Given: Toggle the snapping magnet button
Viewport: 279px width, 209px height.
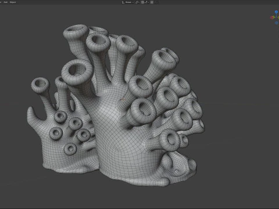Looking at the screenshot, I should 142,2.
